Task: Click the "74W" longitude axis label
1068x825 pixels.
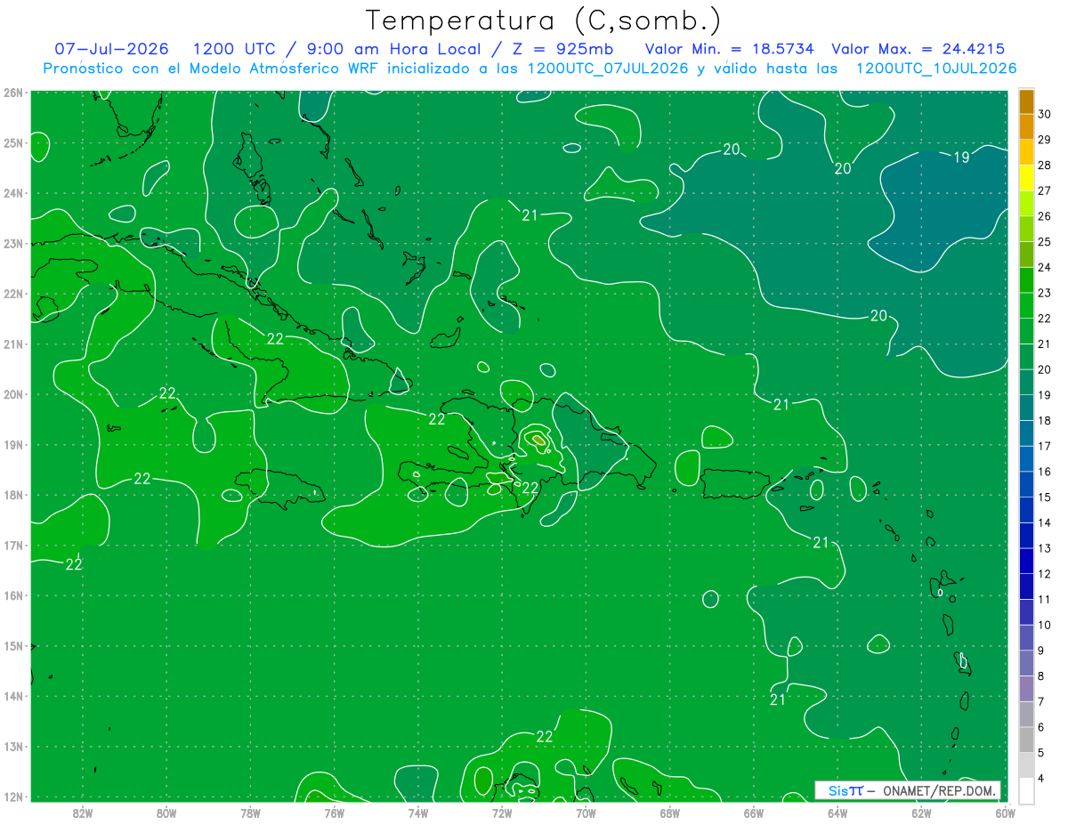Action: pyautogui.click(x=418, y=813)
